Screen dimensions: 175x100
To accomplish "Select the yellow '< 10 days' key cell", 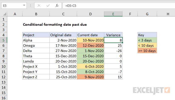I will point(147,45).
